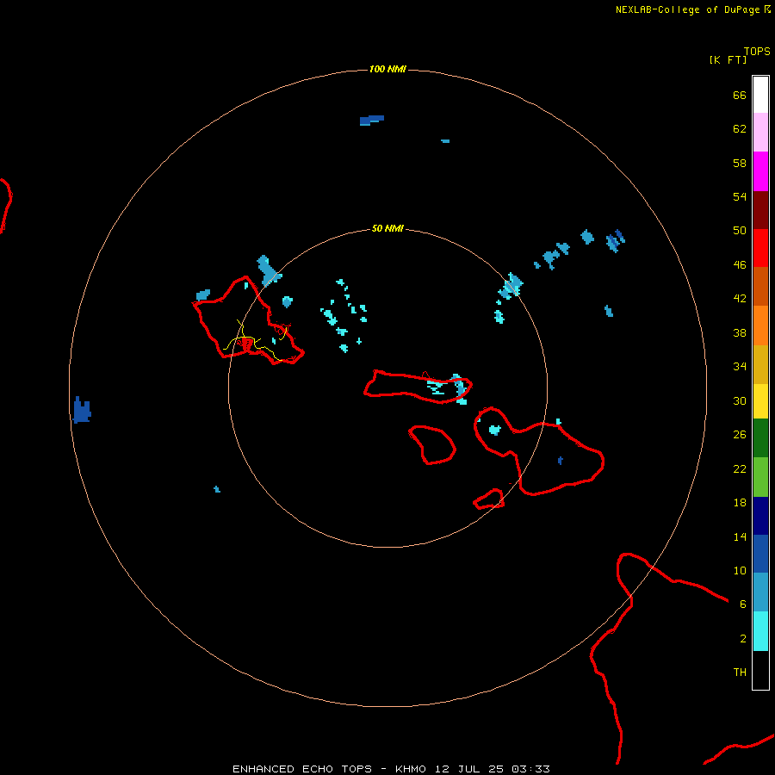Viewport: 775px width, 775px height.
Task: Pick the cyan legend swatch
Action: (760, 631)
